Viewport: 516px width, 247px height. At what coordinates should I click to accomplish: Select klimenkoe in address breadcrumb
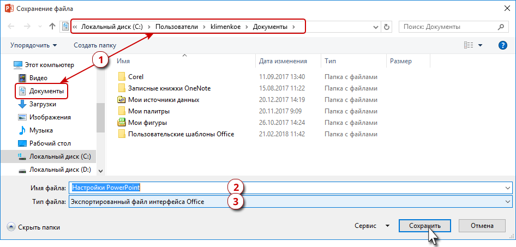point(226,27)
